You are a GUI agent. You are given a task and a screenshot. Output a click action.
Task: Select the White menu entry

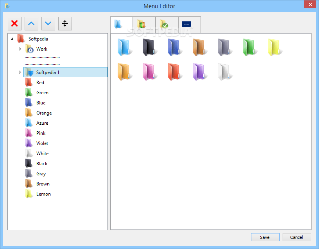[x=42, y=154]
